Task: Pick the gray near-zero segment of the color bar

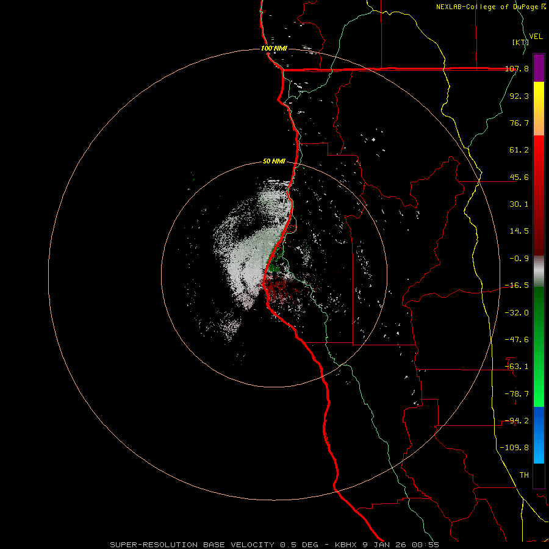Action: 539,271
